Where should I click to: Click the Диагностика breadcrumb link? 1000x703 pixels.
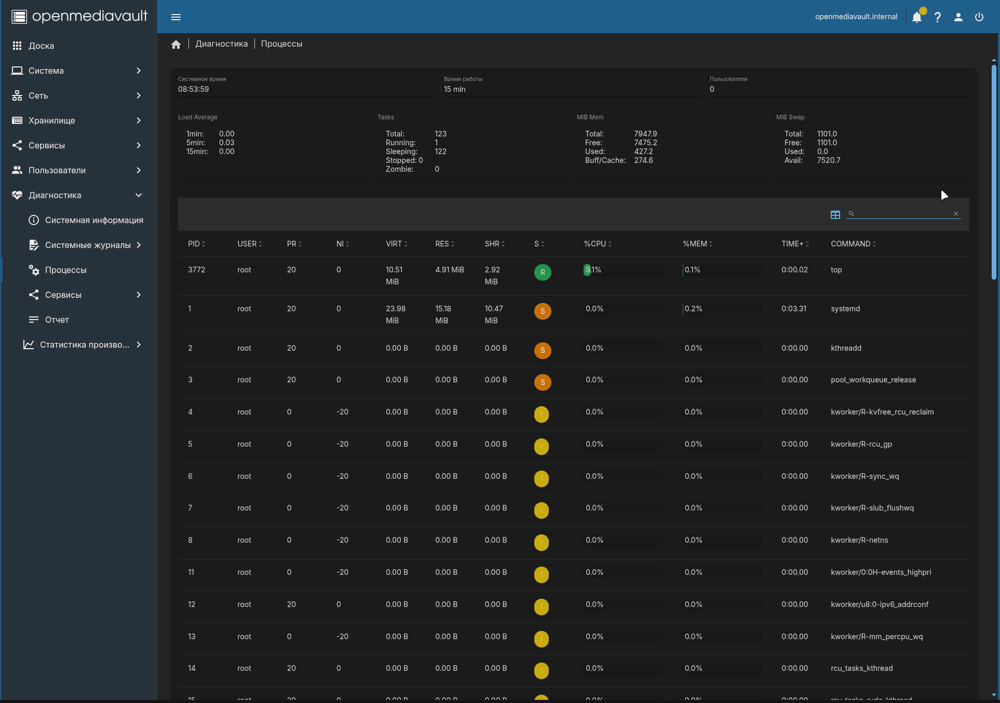(x=222, y=44)
